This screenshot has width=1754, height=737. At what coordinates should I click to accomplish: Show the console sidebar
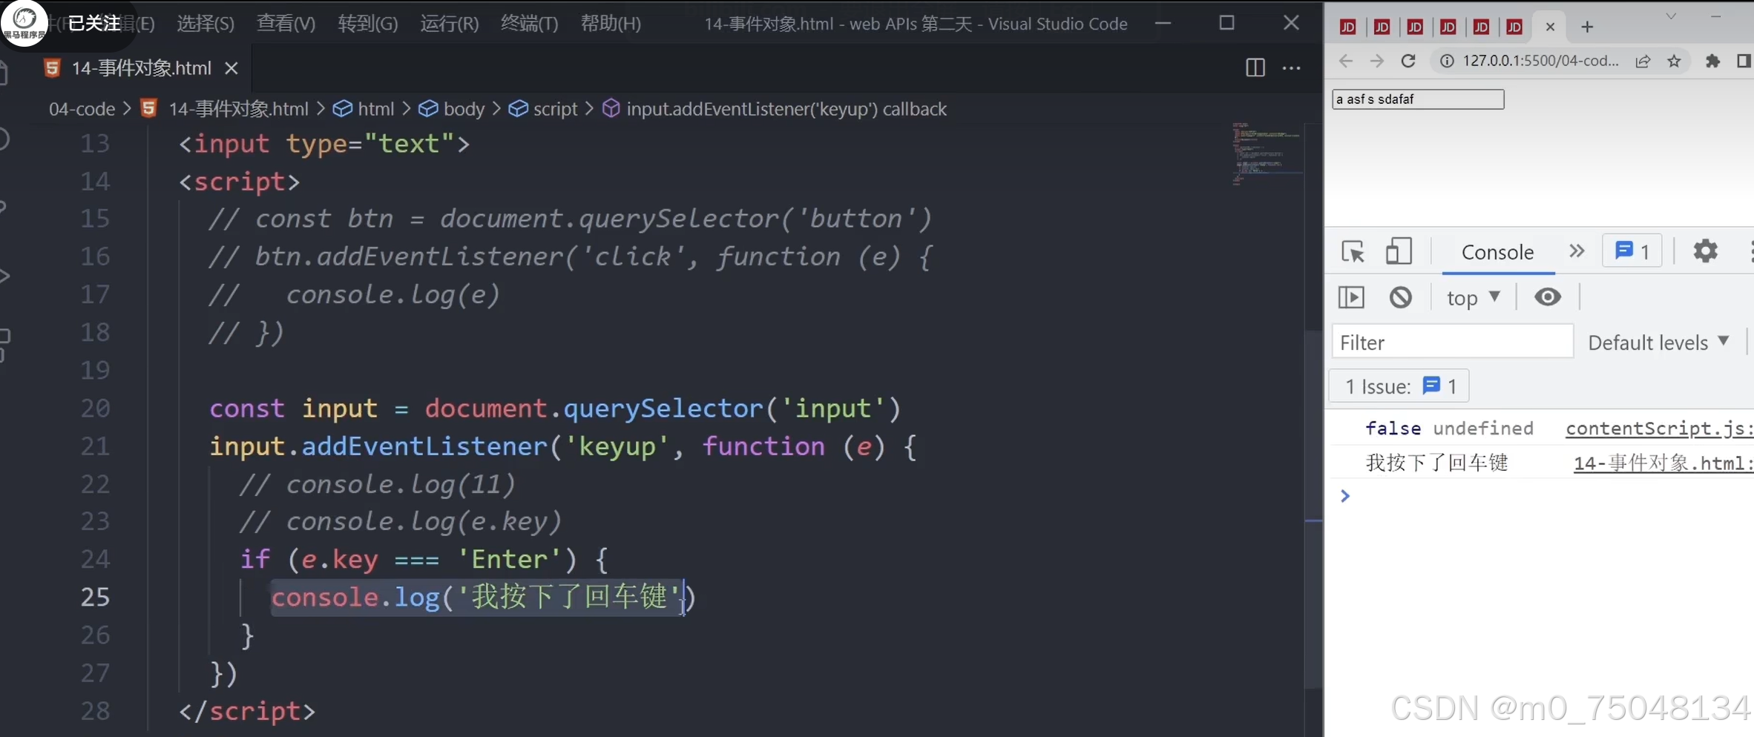click(x=1351, y=297)
